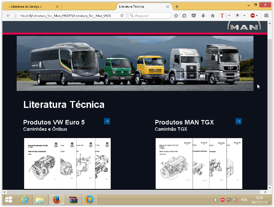Open the Windows Start button
This screenshot has height=207, width=274.
9,199
